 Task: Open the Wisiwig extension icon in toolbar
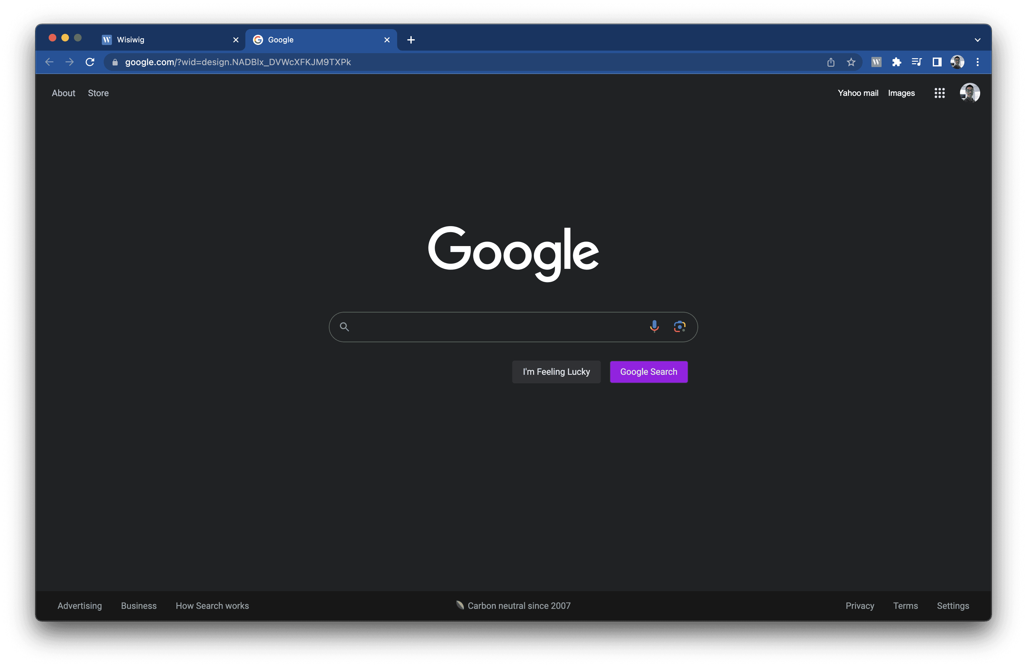pos(876,62)
